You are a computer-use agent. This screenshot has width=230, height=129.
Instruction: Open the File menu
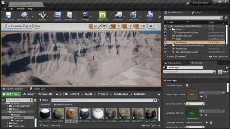point(4,9)
